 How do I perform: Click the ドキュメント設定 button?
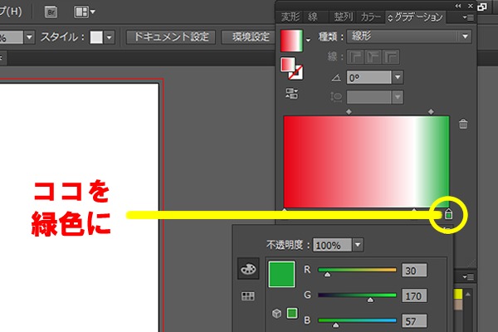click(x=171, y=37)
